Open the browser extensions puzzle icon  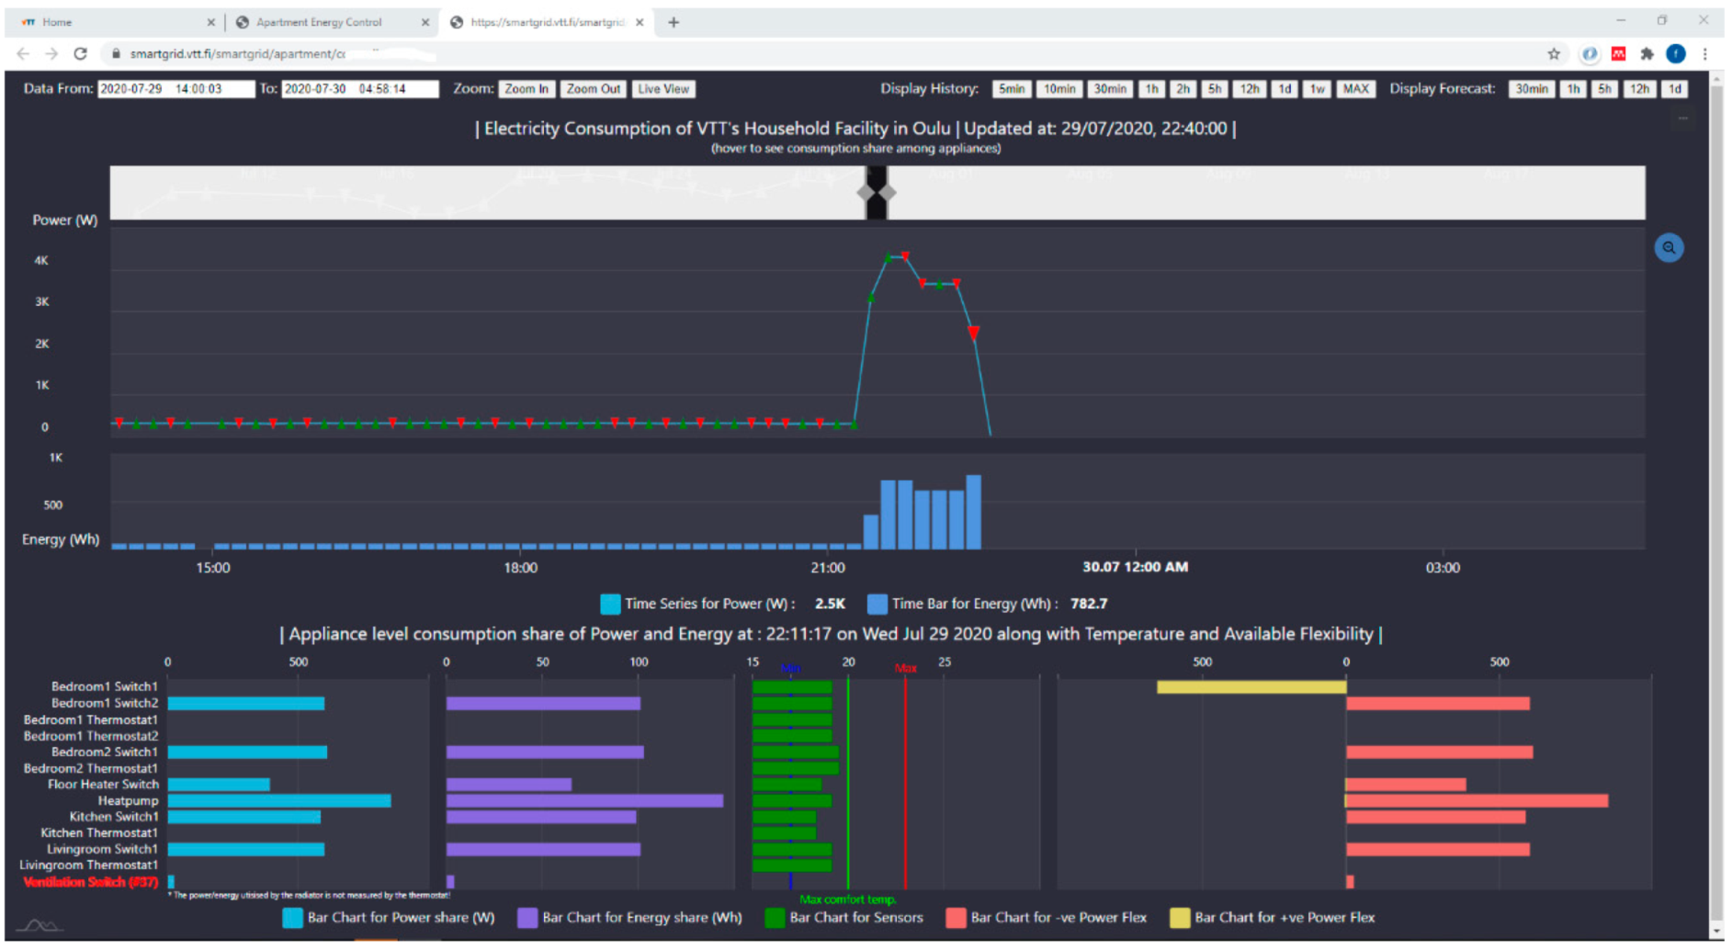(x=1647, y=54)
